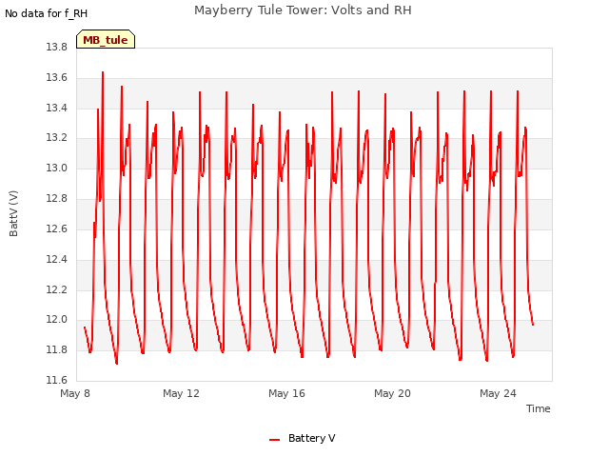Click the 12.2 y-axis tick label
This screenshot has width=609, height=457.
pyautogui.click(x=57, y=289)
